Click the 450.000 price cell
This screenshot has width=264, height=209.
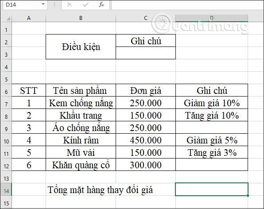click(x=146, y=140)
